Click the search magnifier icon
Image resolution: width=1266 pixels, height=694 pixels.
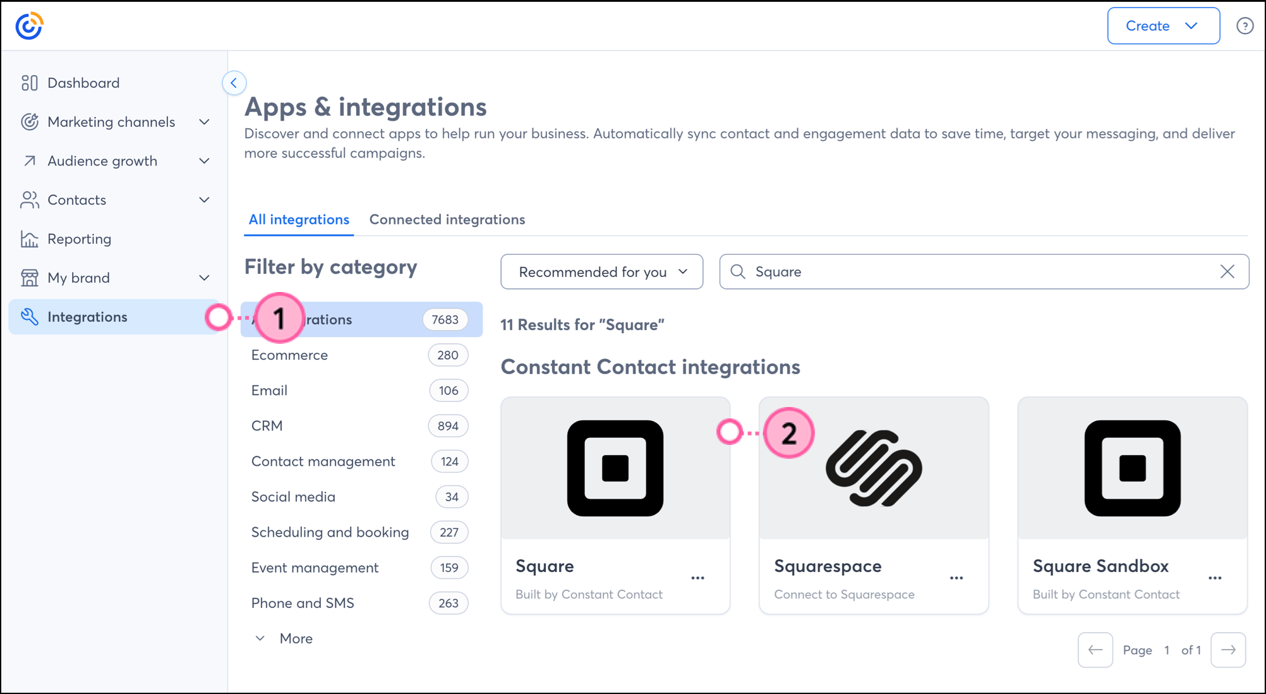pos(737,272)
